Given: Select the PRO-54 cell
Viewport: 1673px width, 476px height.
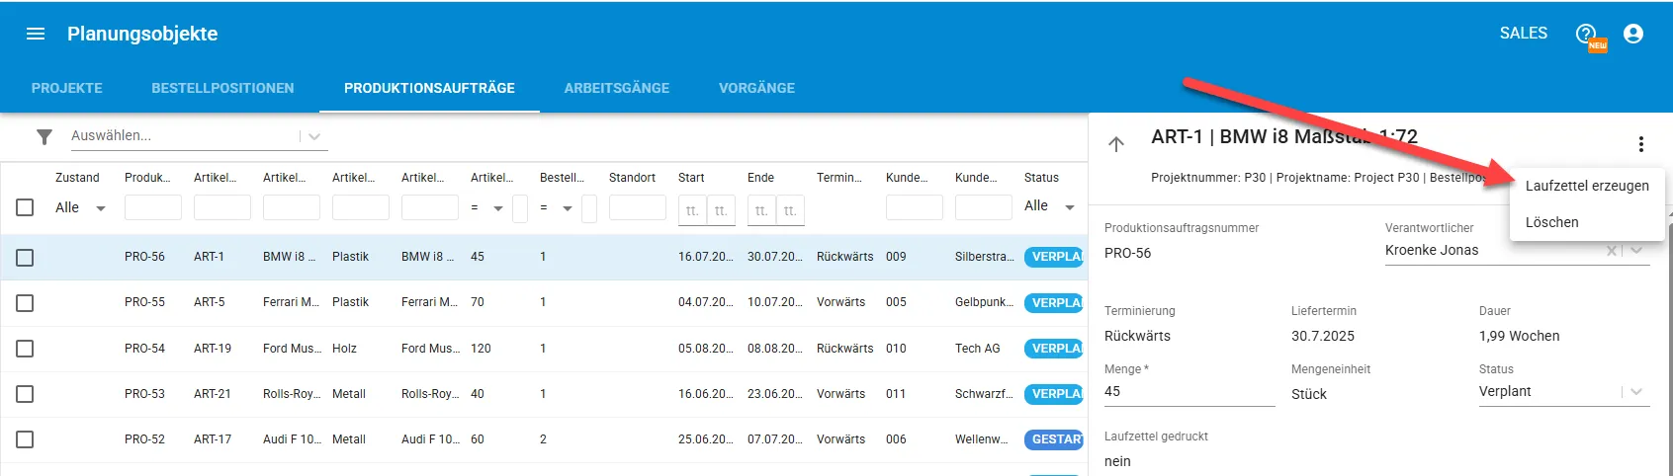Looking at the screenshot, I should pos(144,349).
